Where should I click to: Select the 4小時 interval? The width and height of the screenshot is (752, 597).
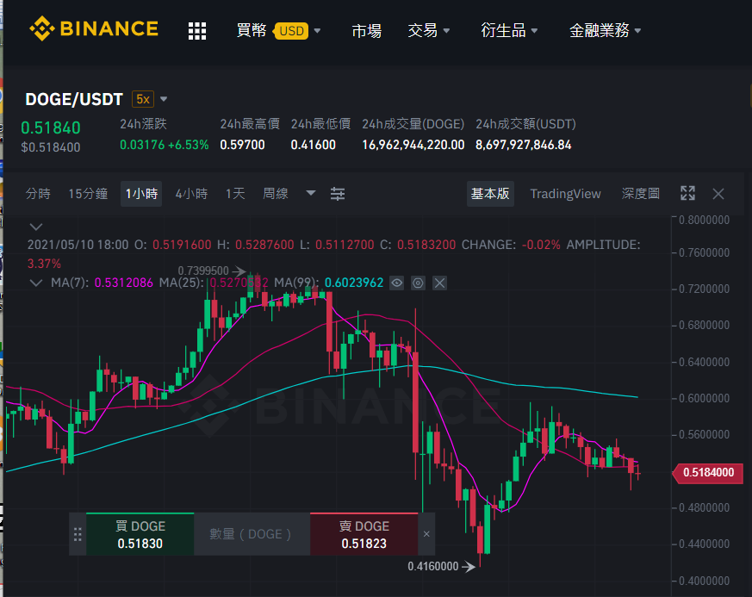pos(191,194)
